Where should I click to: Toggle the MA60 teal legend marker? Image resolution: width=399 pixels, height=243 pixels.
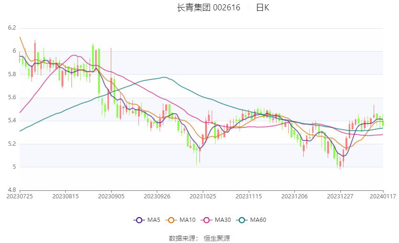click(242, 220)
